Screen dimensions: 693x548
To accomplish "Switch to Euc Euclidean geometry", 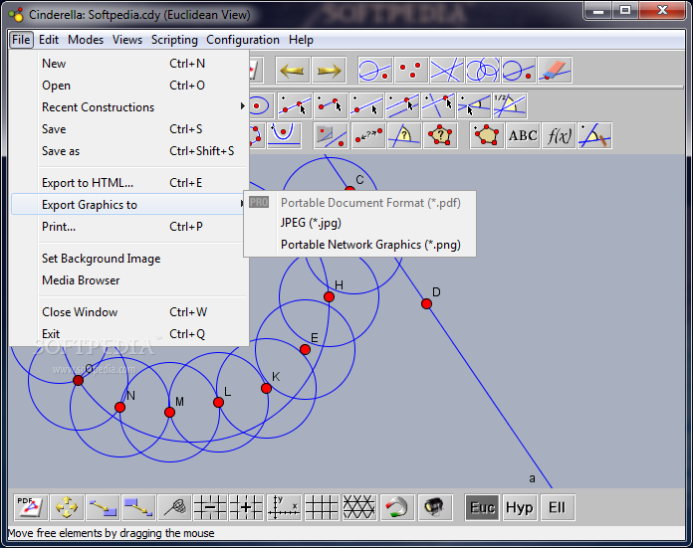I will pos(482,508).
